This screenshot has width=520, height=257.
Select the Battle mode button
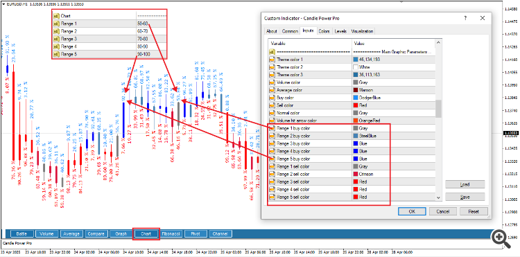[21, 234]
